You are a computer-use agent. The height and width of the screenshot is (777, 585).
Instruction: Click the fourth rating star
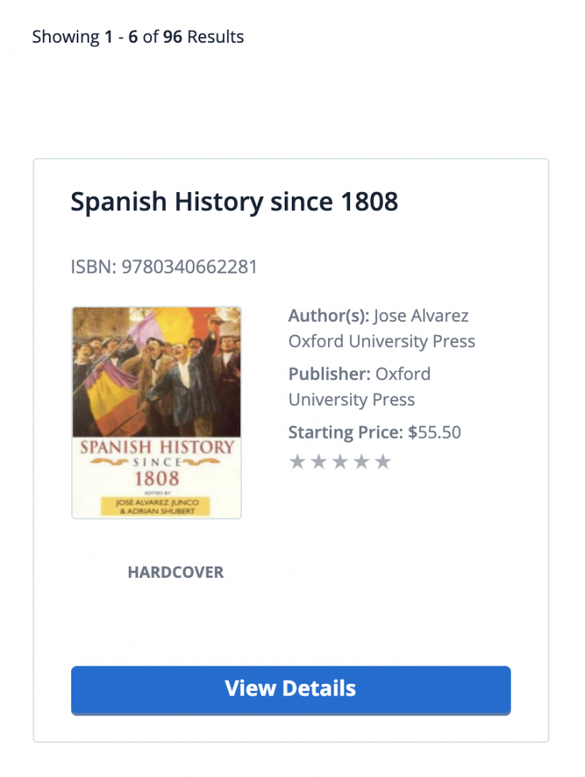point(361,462)
